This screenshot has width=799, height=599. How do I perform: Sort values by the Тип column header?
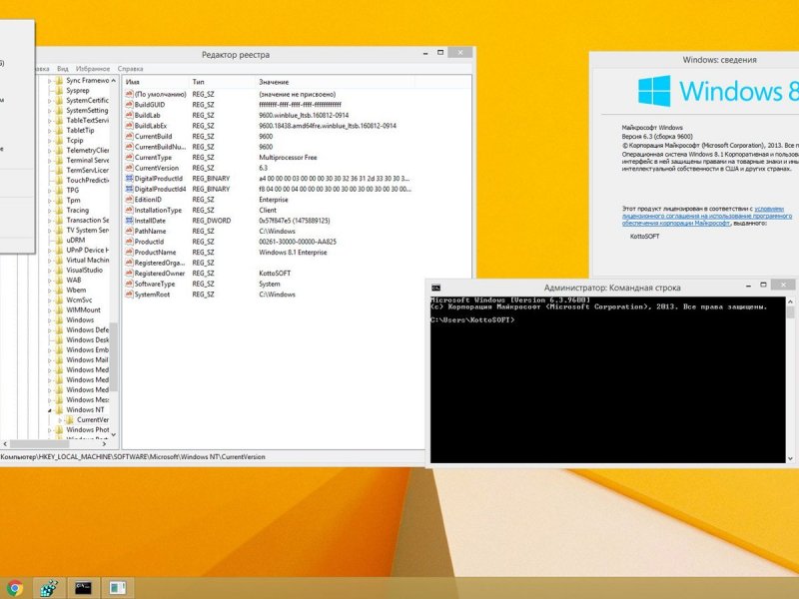point(222,82)
